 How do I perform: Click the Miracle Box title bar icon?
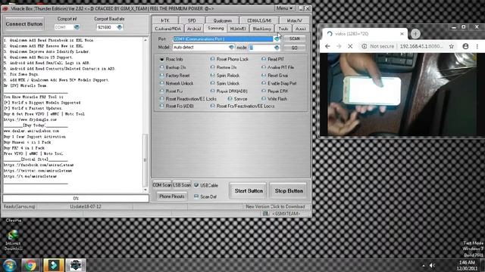point(5,8)
